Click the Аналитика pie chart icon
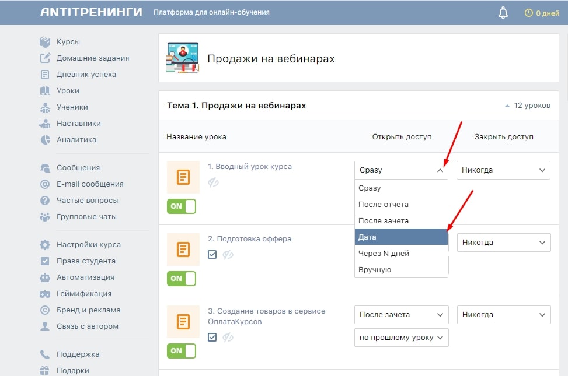 pos(45,140)
